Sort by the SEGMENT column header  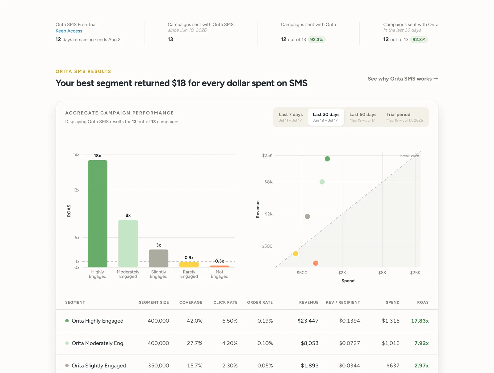pyautogui.click(x=75, y=302)
